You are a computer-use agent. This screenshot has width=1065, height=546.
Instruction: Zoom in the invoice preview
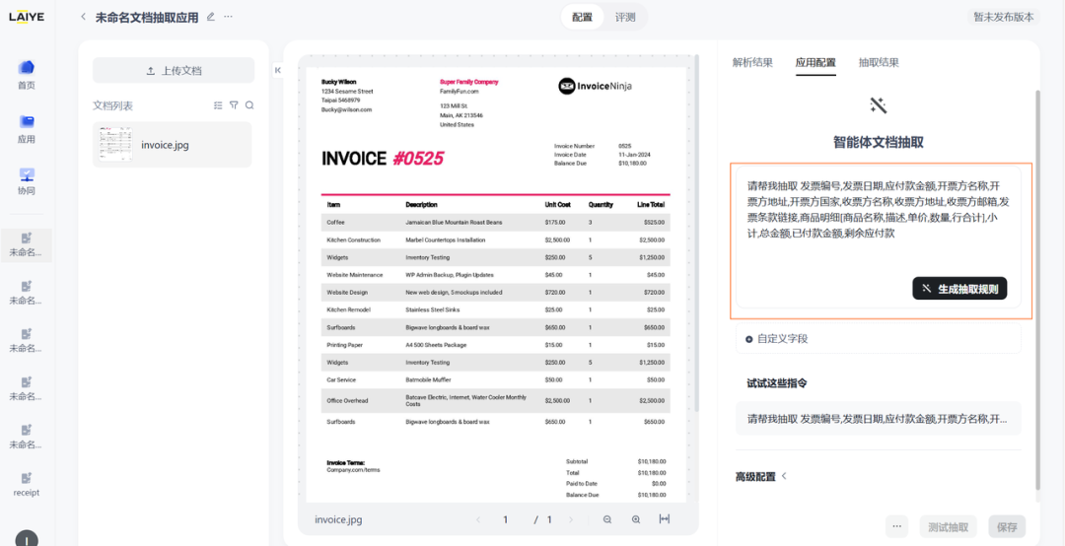(x=636, y=519)
